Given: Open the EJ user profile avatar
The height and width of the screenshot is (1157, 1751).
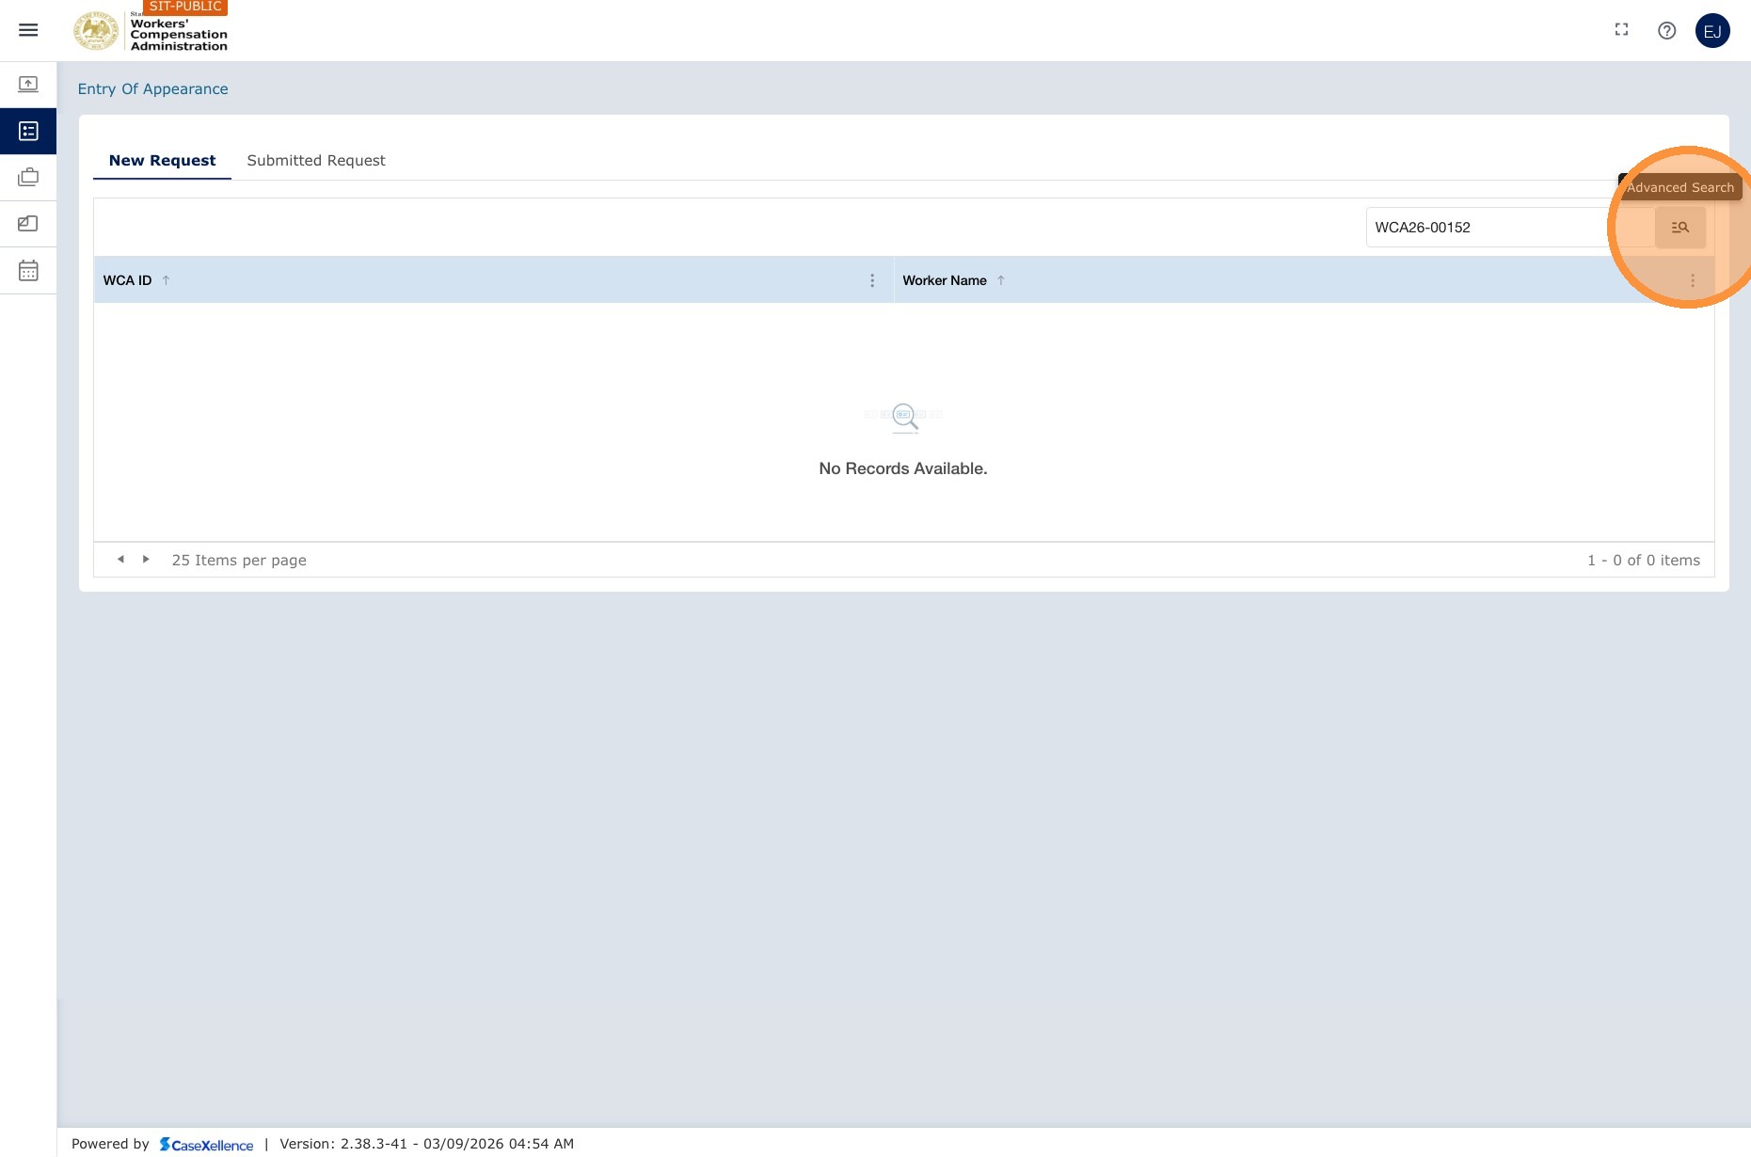Looking at the screenshot, I should tap(1712, 30).
